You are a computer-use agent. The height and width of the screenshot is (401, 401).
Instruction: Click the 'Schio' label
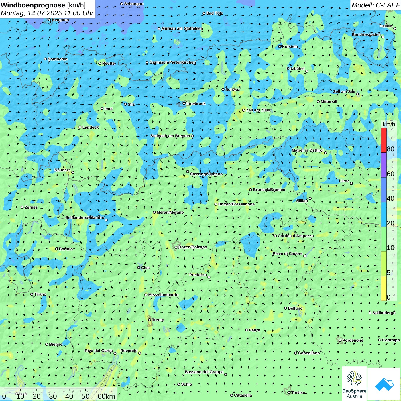pyautogui.click(x=186, y=384)
